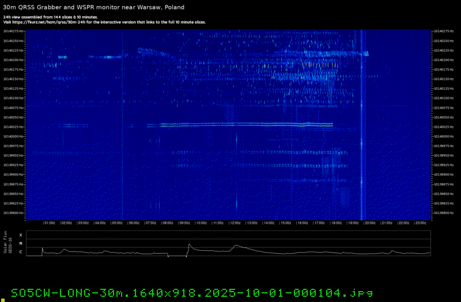This screenshot has height=302, width=461.
Task: Click 10140150 Hz on the right frequency axis
Action: [444, 79]
